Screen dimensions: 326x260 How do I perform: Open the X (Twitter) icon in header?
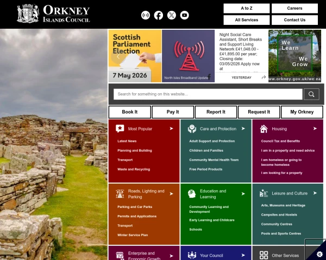[172, 15]
